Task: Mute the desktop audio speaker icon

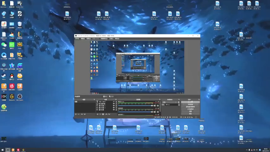Action: click(x=155, y=112)
